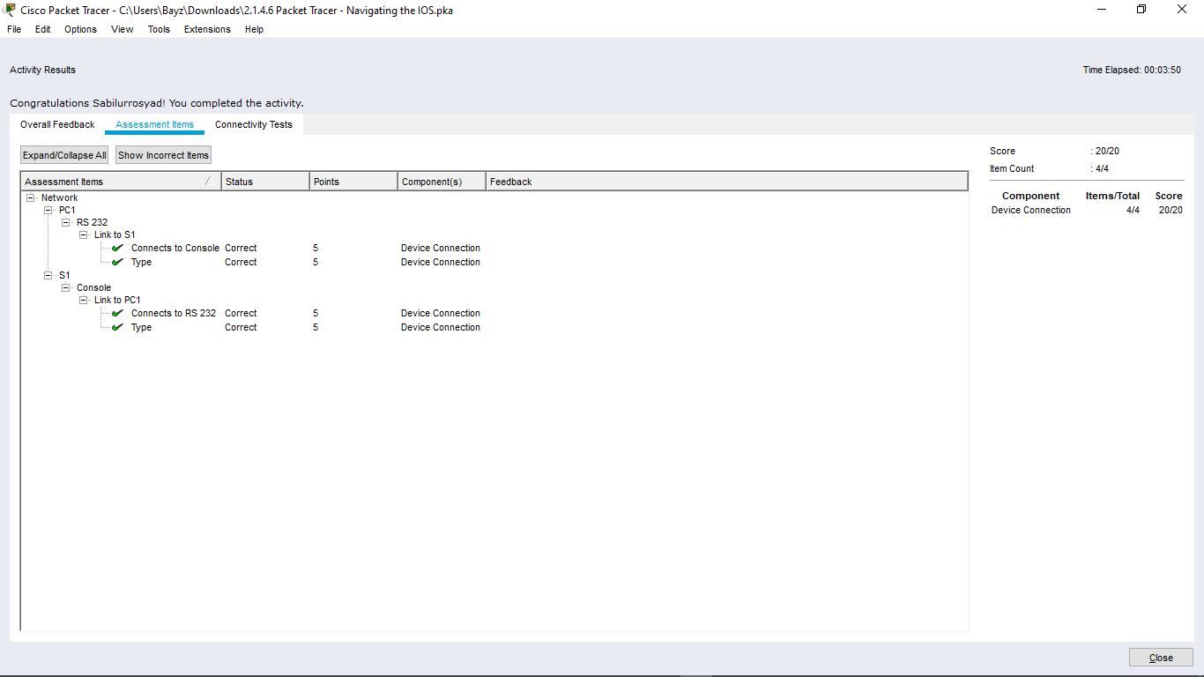Restore down the Packet Tracer window
1204x677 pixels.
coord(1141,10)
